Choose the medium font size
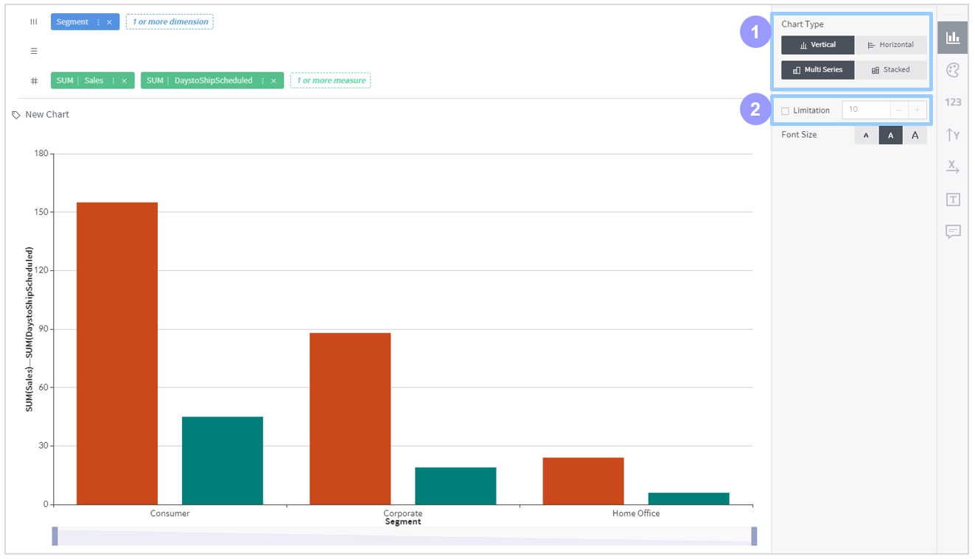The image size is (975, 559). 890,136
